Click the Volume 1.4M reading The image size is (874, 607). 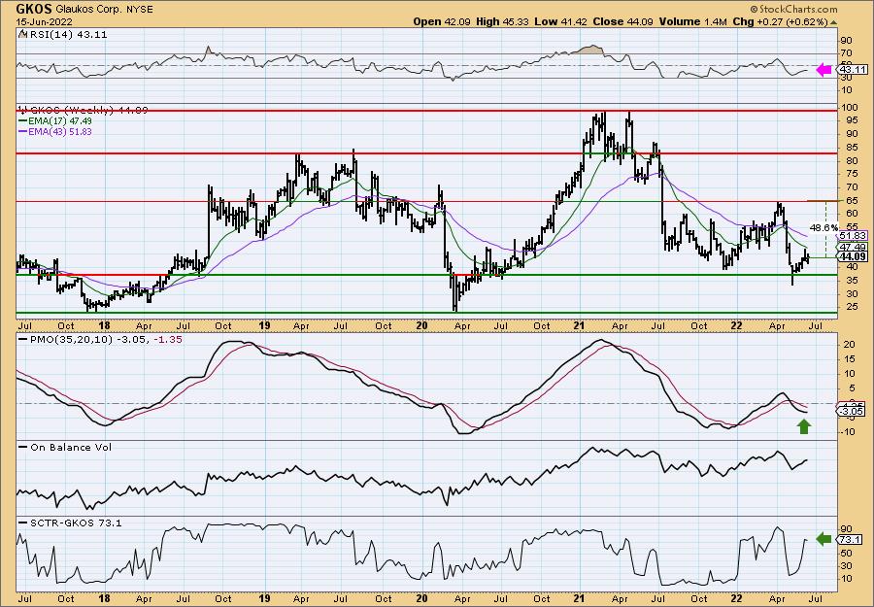(692, 21)
